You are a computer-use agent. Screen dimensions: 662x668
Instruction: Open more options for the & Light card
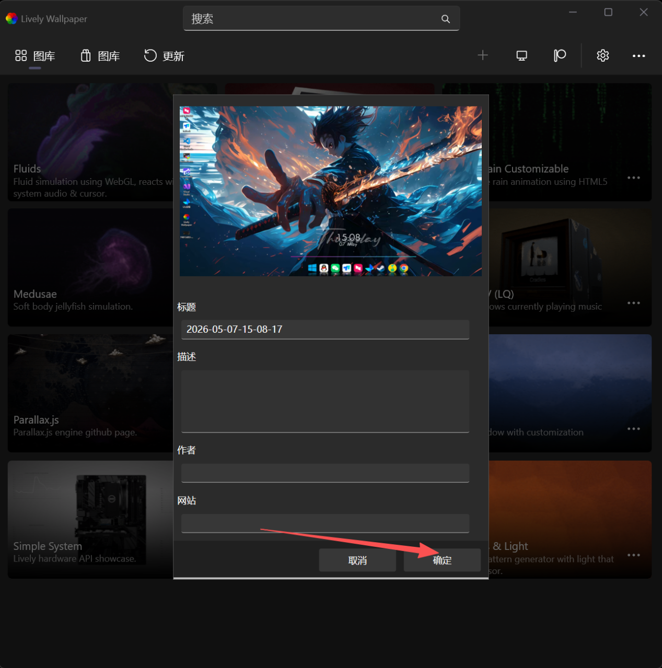point(634,555)
